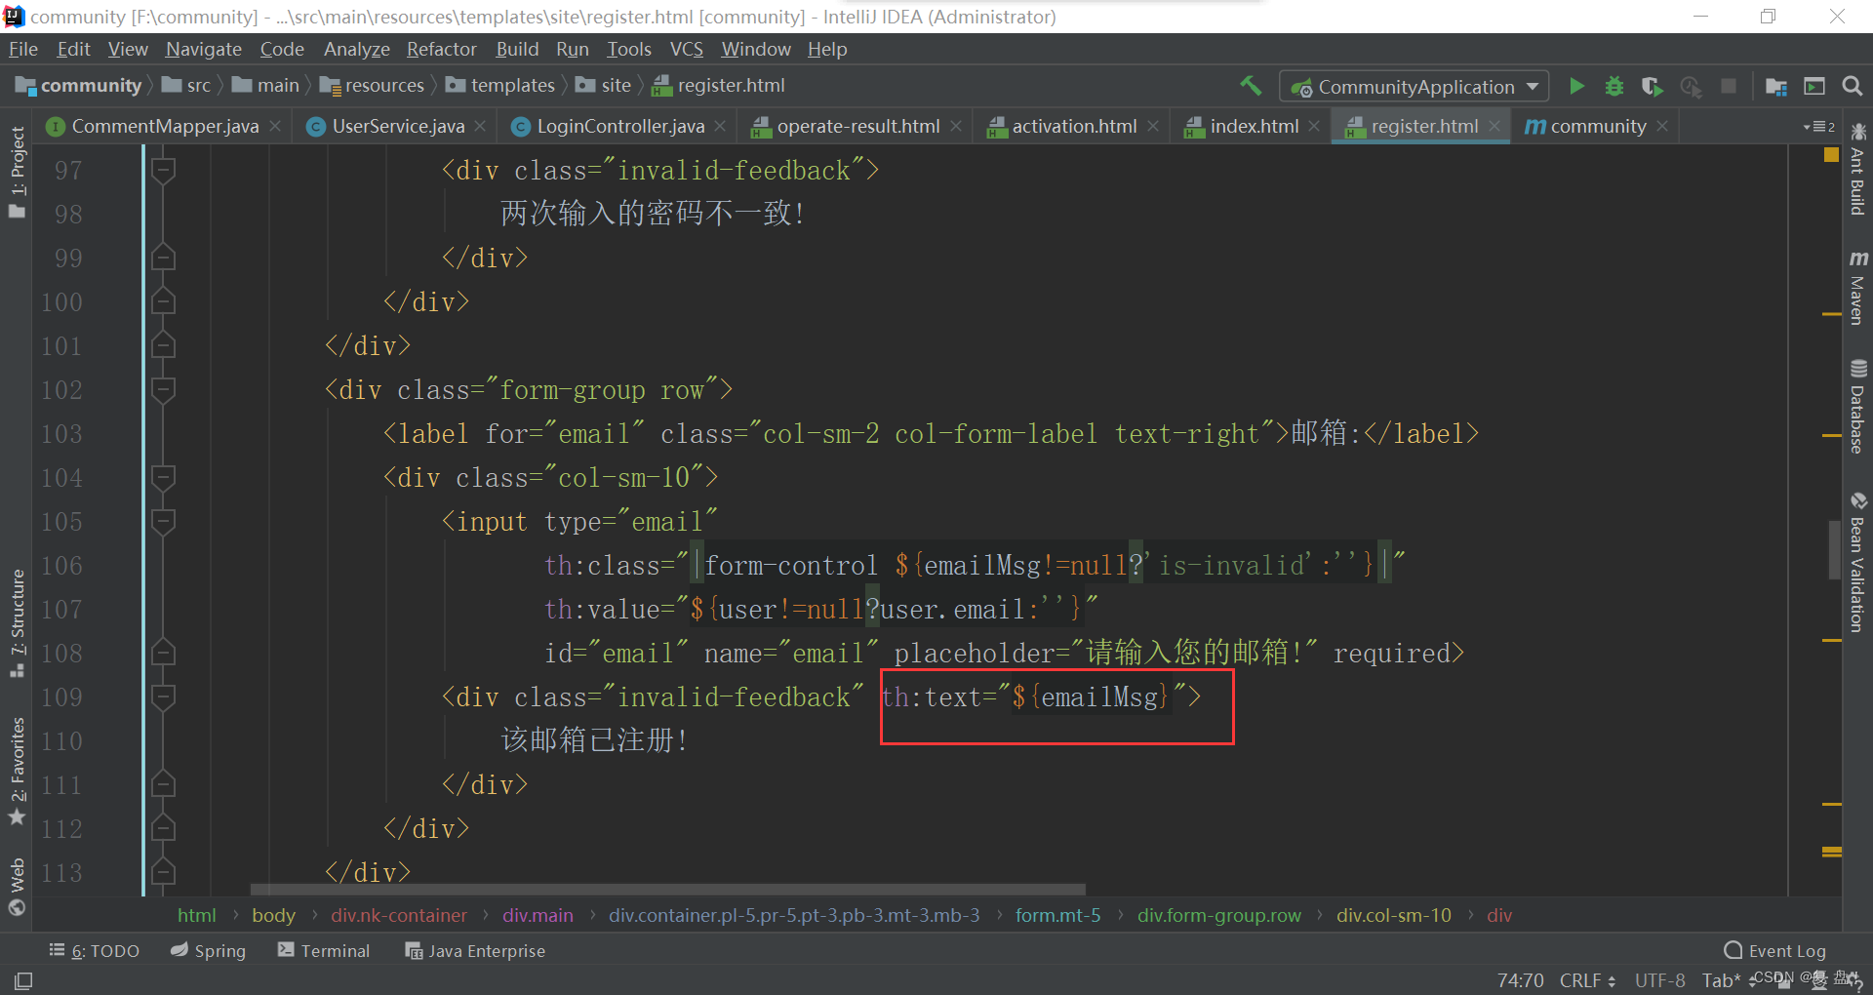Click the toolbar window layout icon
Screen dimensions: 1873x995
(x=1814, y=86)
